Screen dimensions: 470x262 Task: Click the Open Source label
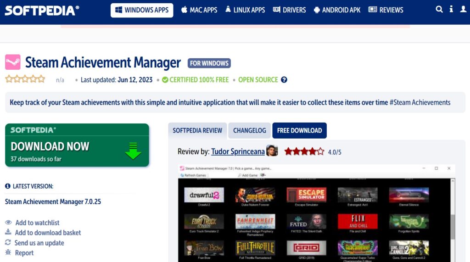point(258,80)
